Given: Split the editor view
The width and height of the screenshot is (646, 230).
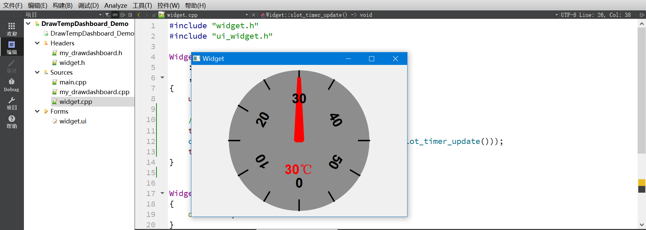Looking at the screenshot, I should (642, 15).
